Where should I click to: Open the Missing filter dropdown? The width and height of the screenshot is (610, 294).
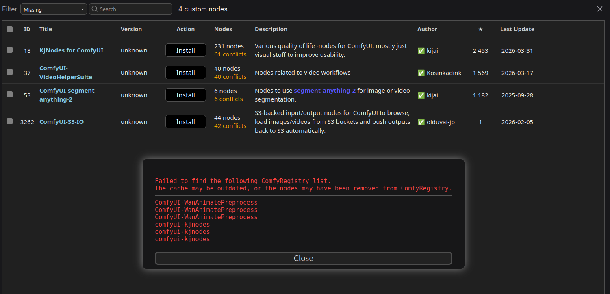click(x=54, y=9)
